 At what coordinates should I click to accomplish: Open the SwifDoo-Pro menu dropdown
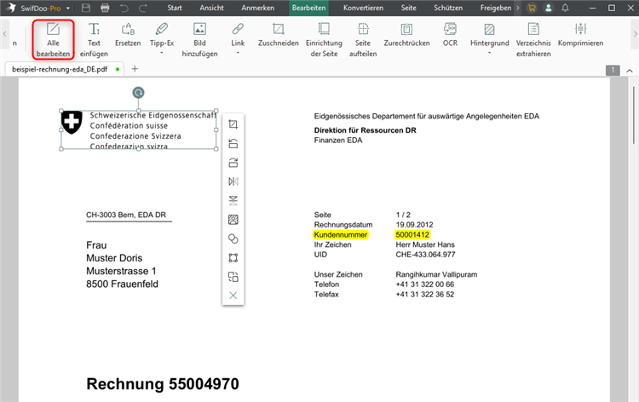(68, 9)
